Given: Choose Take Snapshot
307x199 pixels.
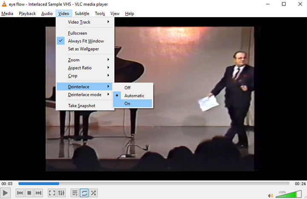Looking at the screenshot, I should 85,105.
